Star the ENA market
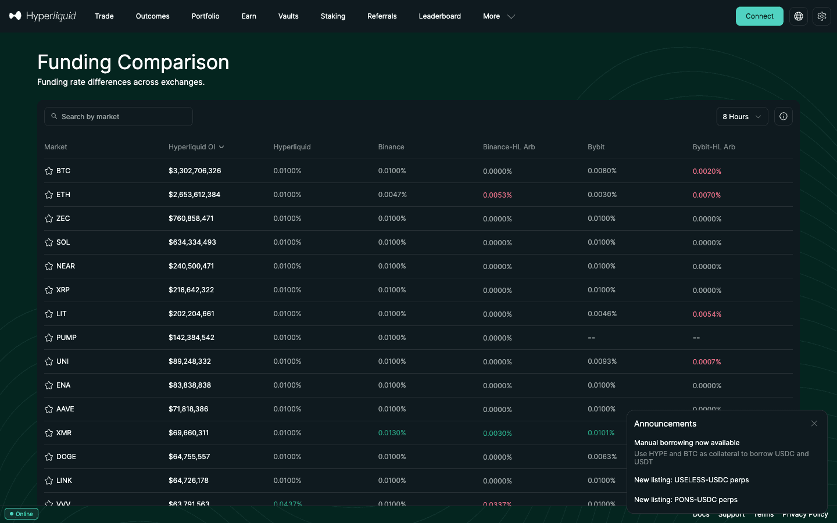Image resolution: width=837 pixels, height=523 pixels. pos(49,385)
